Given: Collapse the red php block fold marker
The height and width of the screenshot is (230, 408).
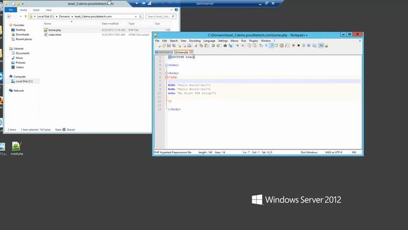Looking at the screenshot, I should [166, 77].
